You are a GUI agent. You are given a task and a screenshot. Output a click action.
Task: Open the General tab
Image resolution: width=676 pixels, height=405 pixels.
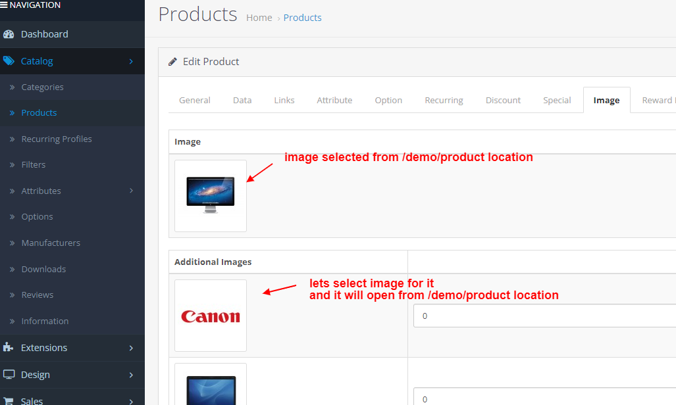click(195, 100)
